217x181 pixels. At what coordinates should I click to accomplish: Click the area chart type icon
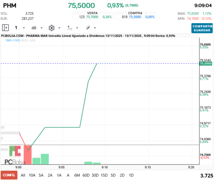(x=34, y=28)
